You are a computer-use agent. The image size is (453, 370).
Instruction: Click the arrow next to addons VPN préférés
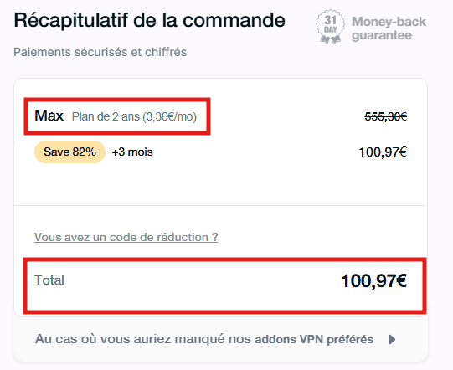pyautogui.click(x=392, y=339)
